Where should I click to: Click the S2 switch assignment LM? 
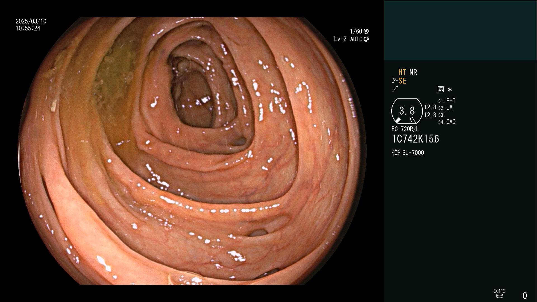click(x=446, y=108)
